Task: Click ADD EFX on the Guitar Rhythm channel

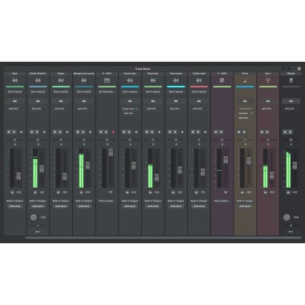Action: pos(36,109)
